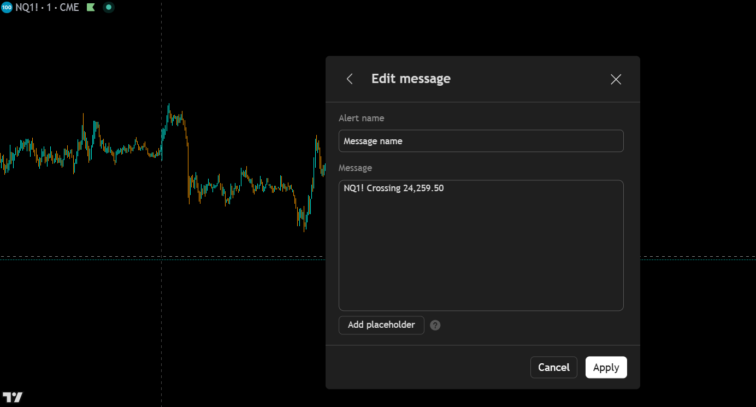Click the green market status dot indicator
The width and height of the screenshot is (756, 407).
coord(108,8)
